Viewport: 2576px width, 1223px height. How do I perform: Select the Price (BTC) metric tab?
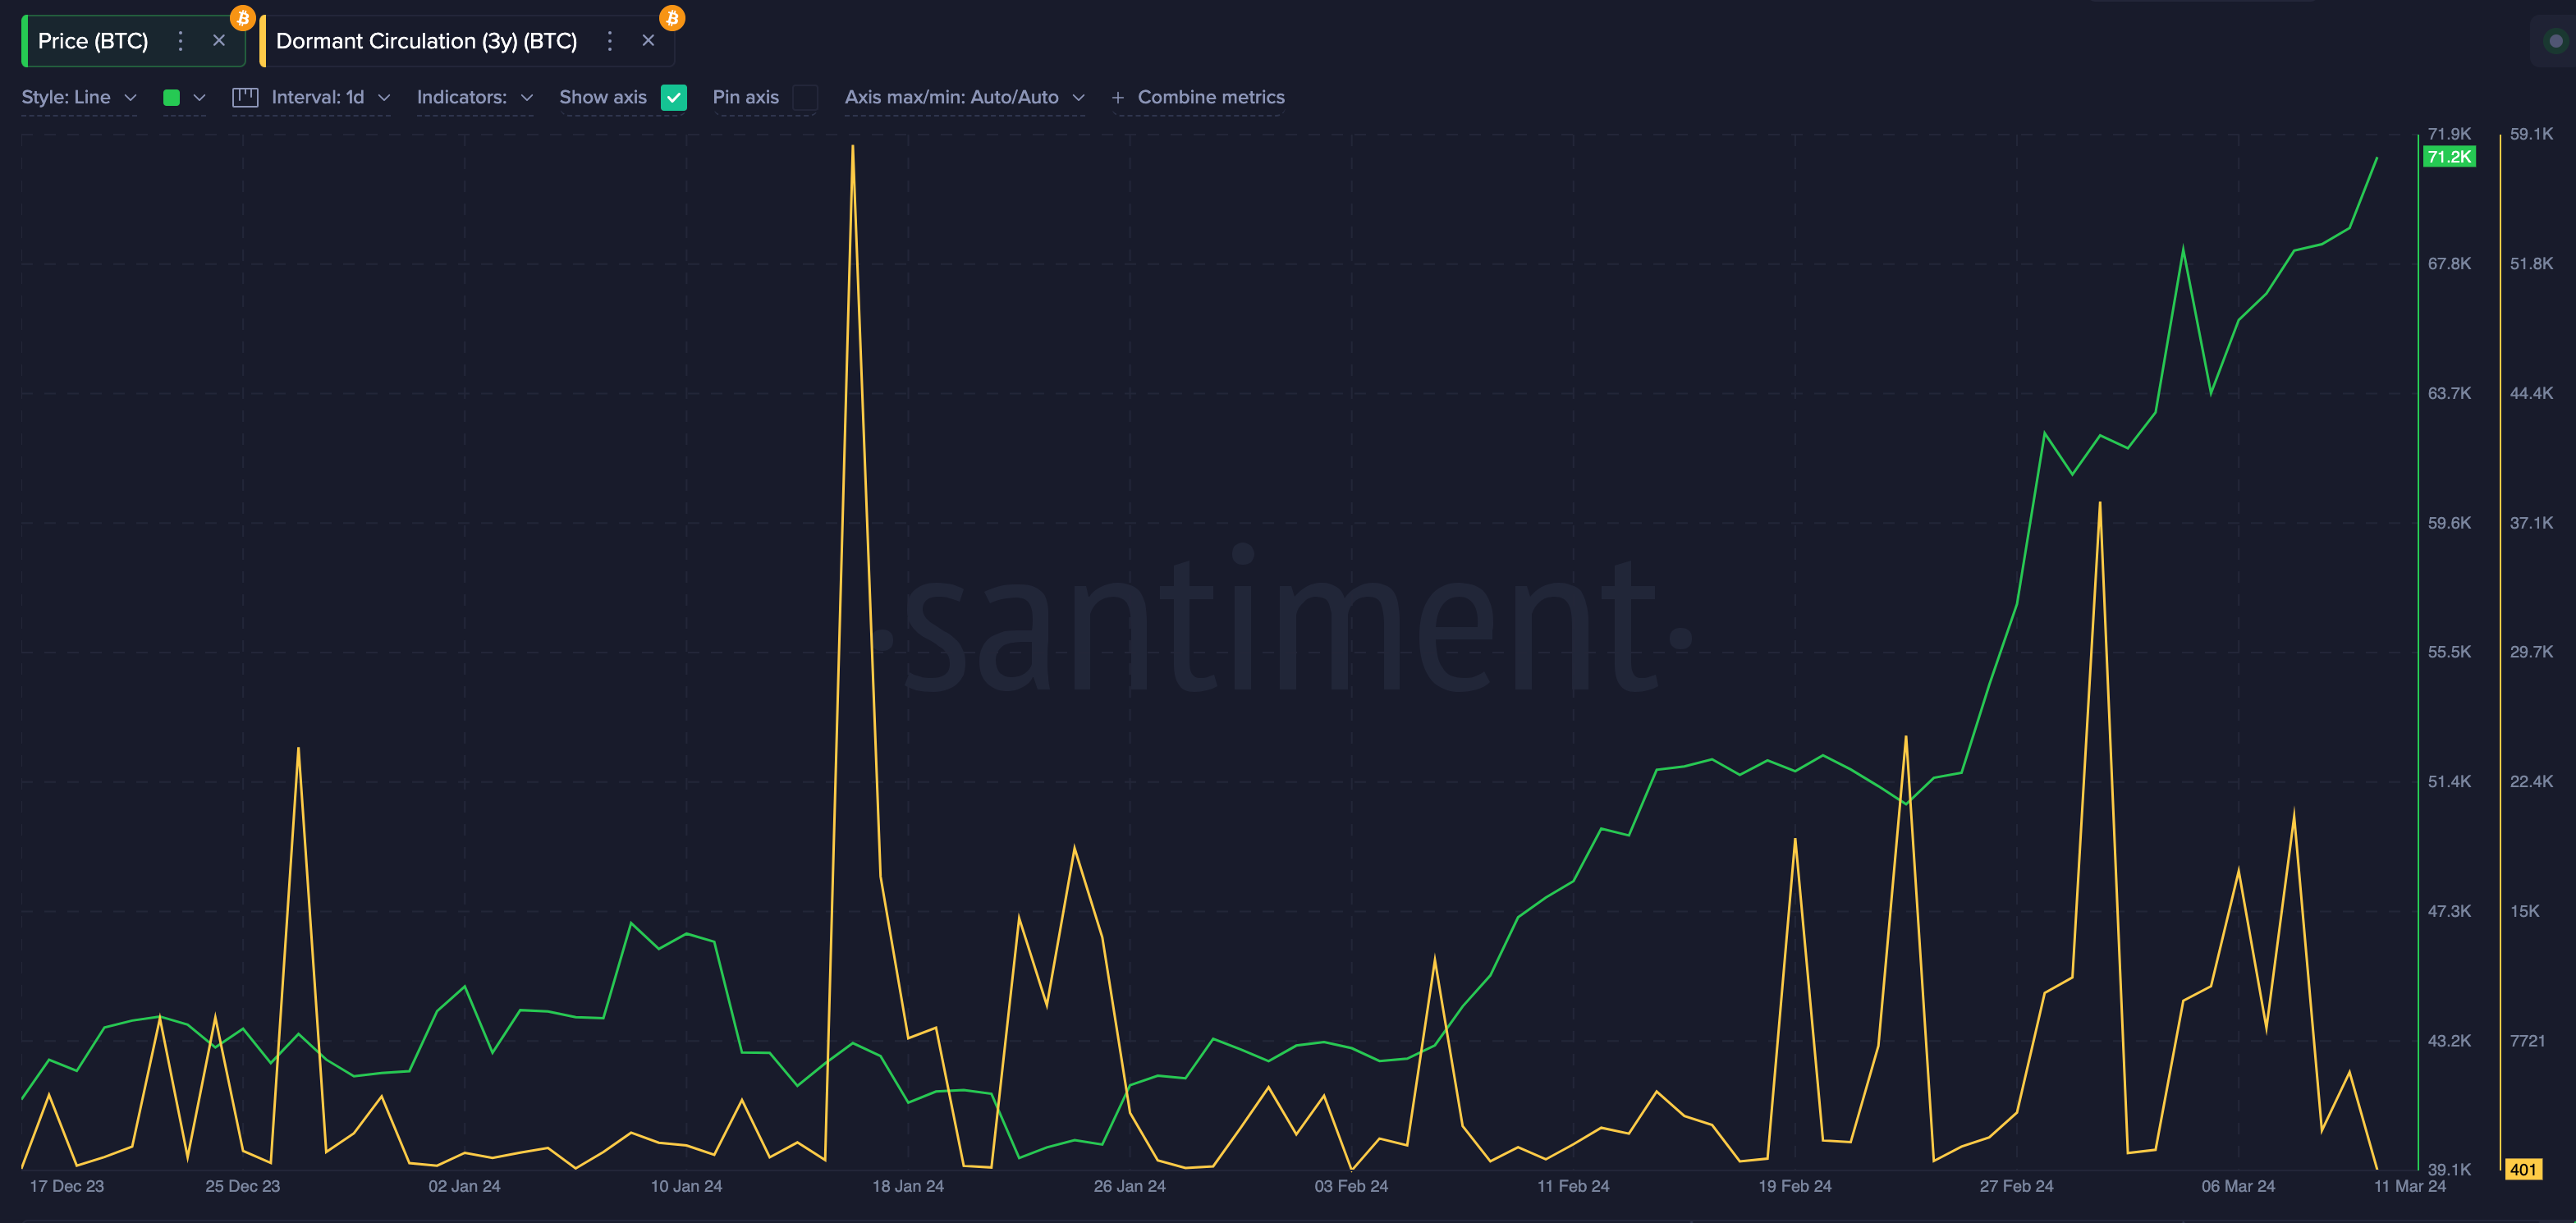(x=93, y=41)
